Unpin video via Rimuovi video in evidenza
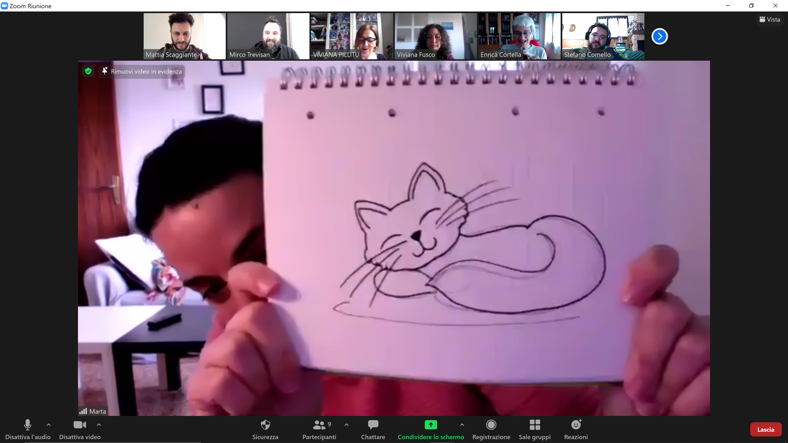The image size is (788, 443). (x=142, y=71)
